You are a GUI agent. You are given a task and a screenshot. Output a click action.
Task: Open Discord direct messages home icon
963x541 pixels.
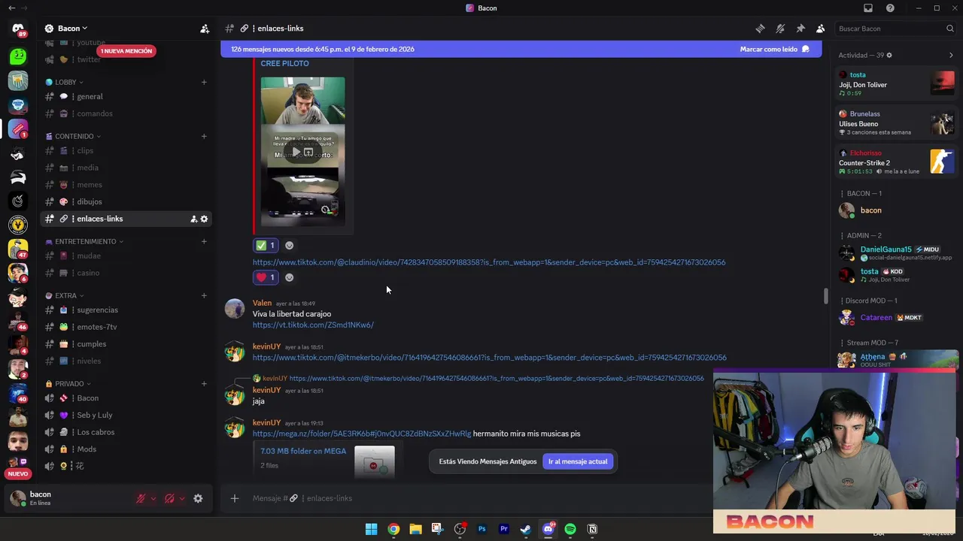pyautogui.click(x=18, y=29)
